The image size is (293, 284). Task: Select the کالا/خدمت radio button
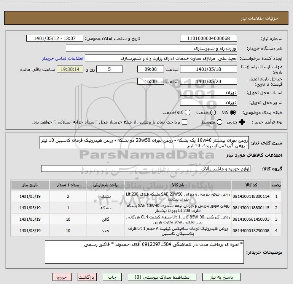188,112
